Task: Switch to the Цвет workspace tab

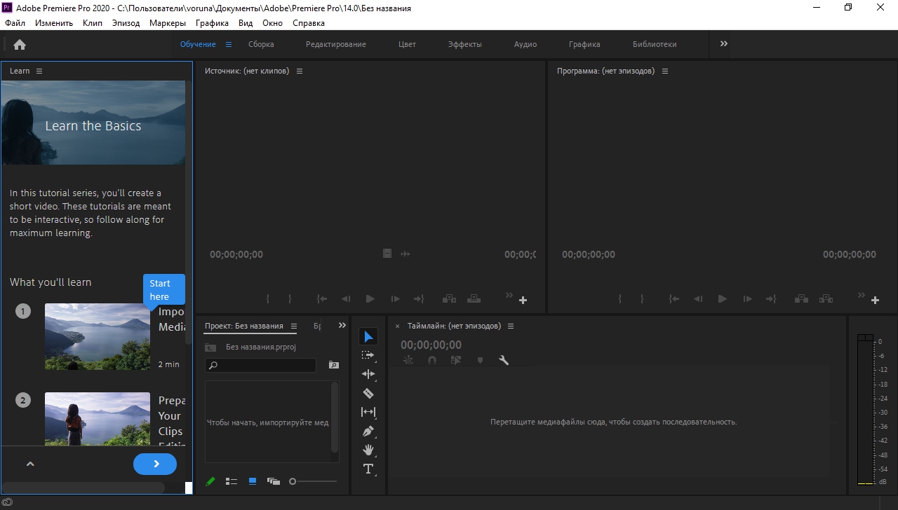Action: tap(407, 44)
